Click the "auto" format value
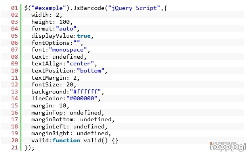The height and width of the screenshot is (155, 250). [x=66, y=29]
